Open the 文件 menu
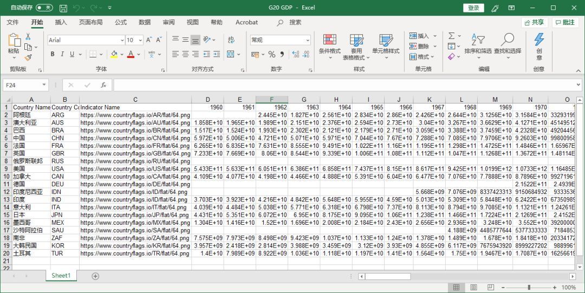This screenshot has width=585, height=293. point(12,22)
